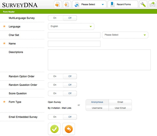Open the English language dropdown
This screenshot has width=157, height=136.
point(71,26)
